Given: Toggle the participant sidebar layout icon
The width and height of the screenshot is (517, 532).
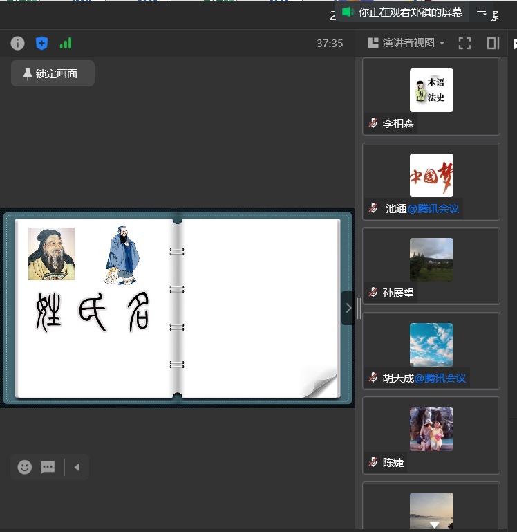Looking at the screenshot, I should (x=493, y=43).
